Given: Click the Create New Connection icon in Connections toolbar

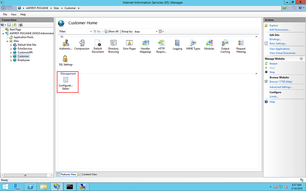Looking at the screenshot, I should (x=3, y=25).
